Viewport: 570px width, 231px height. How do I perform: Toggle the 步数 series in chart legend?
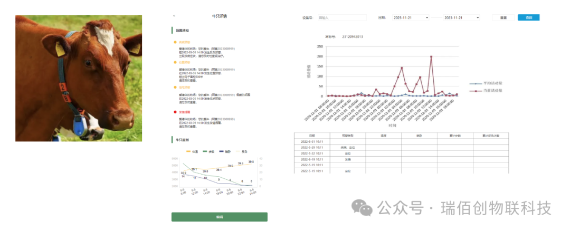[x=208, y=151]
